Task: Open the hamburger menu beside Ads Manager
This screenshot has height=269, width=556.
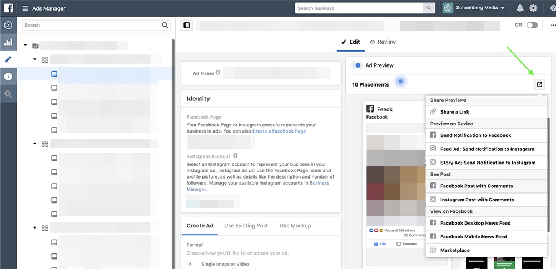Action: coord(25,8)
